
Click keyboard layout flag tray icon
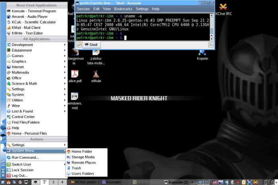tap(215, 182)
